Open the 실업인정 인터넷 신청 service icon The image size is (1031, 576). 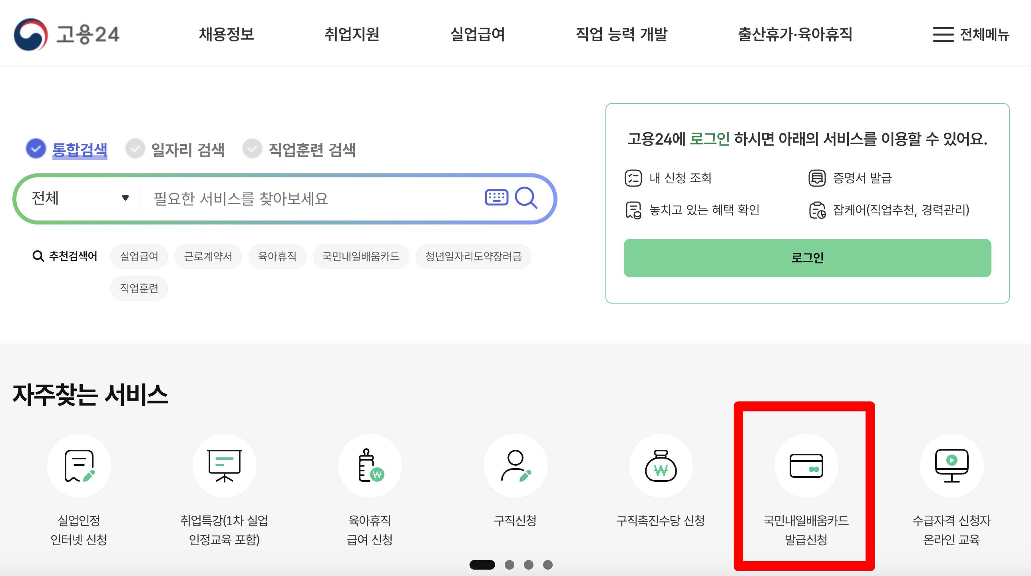[79, 466]
